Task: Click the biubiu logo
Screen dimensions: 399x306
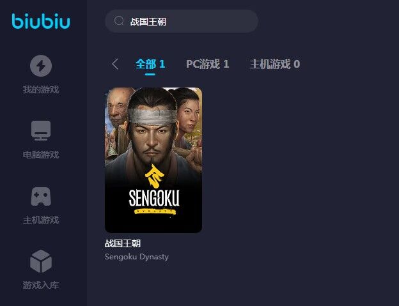Action: [41, 21]
